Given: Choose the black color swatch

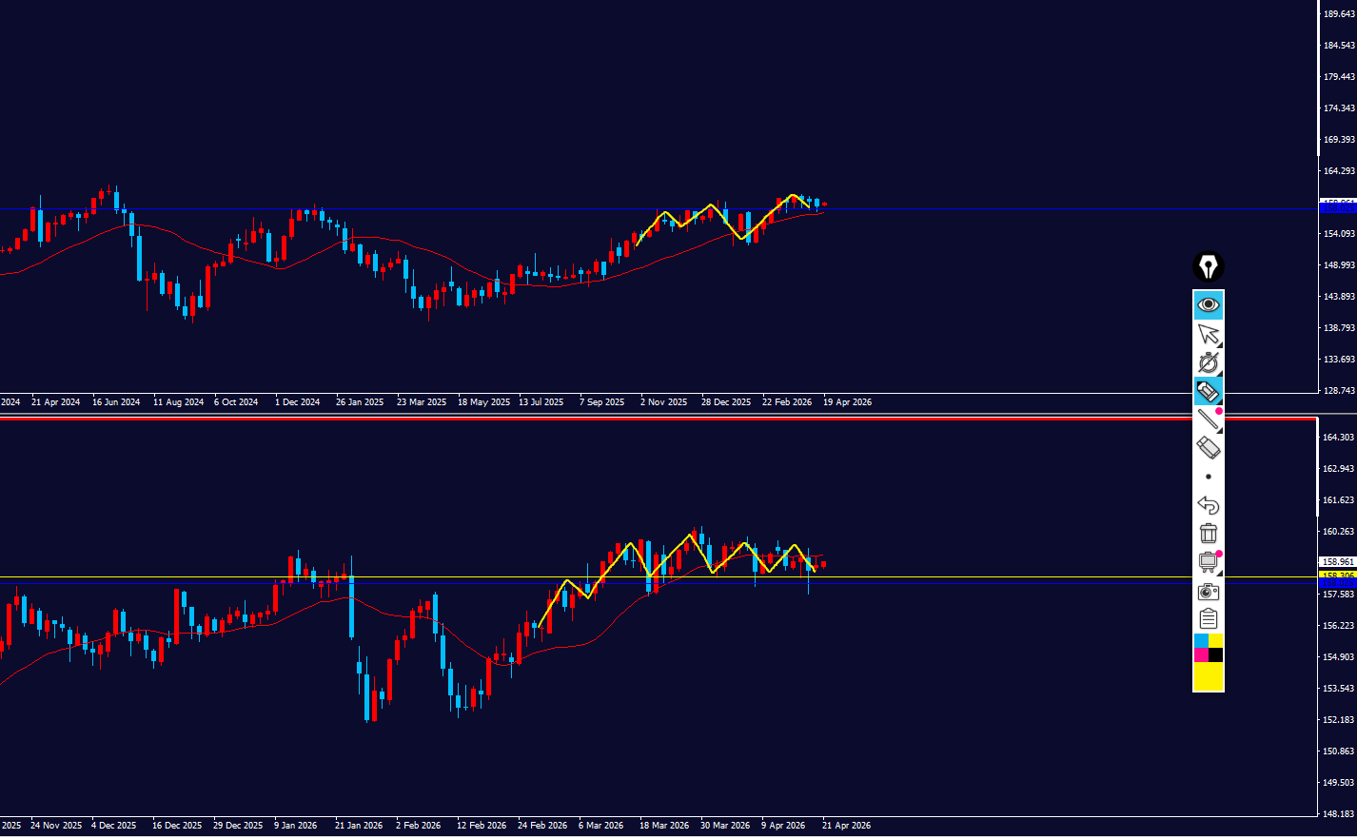Looking at the screenshot, I should pyautogui.click(x=1215, y=655).
